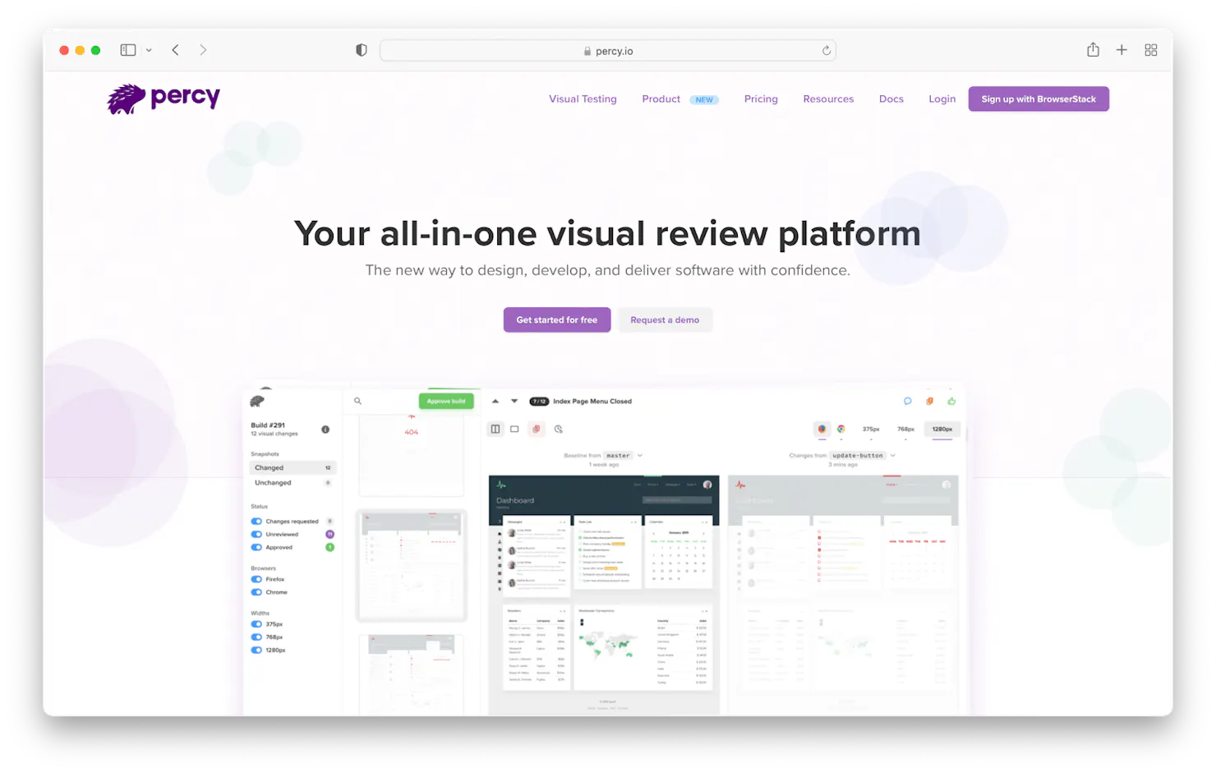Select the Firefox browser icon
The width and height of the screenshot is (1216, 773).
click(822, 429)
